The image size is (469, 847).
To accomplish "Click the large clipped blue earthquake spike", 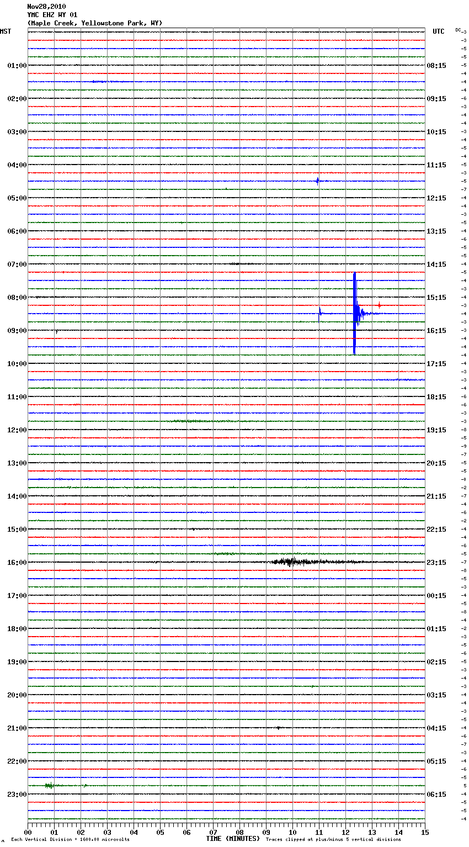I will point(355,314).
